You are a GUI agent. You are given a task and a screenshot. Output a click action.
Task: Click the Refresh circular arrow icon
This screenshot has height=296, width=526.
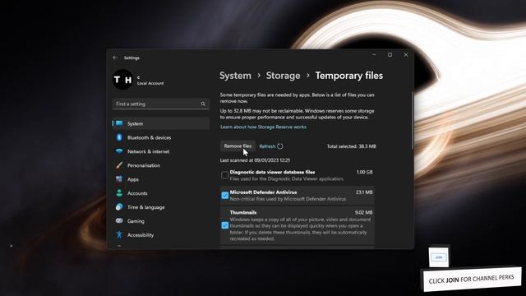tap(280, 146)
